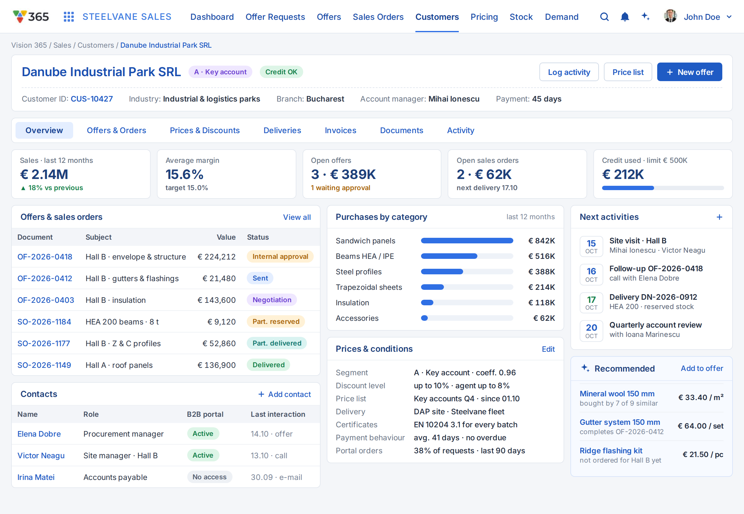Screen dimensions: 744x514
Task: Open contact Elena Dobre
Action: point(39,434)
